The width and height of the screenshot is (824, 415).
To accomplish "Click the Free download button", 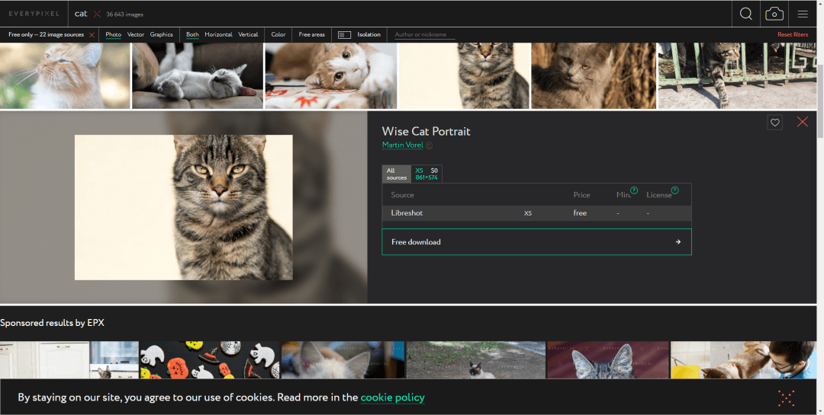I will click(536, 242).
